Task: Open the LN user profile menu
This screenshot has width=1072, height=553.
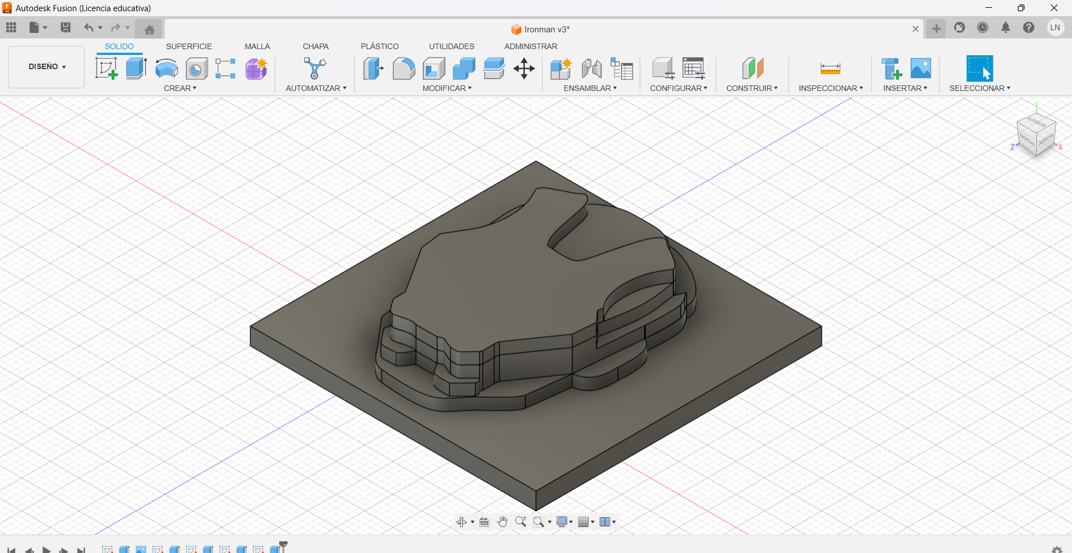Action: click(x=1055, y=27)
